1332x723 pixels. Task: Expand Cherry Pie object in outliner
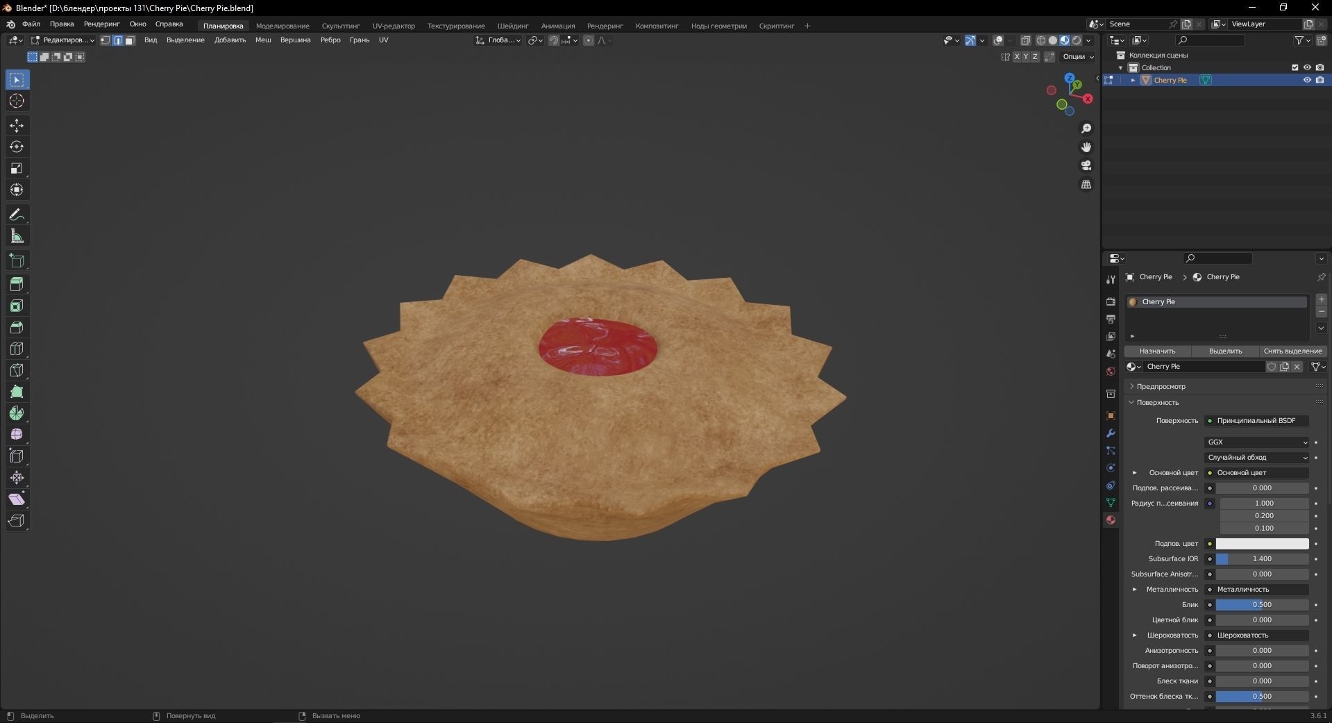pyautogui.click(x=1133, y=80)
